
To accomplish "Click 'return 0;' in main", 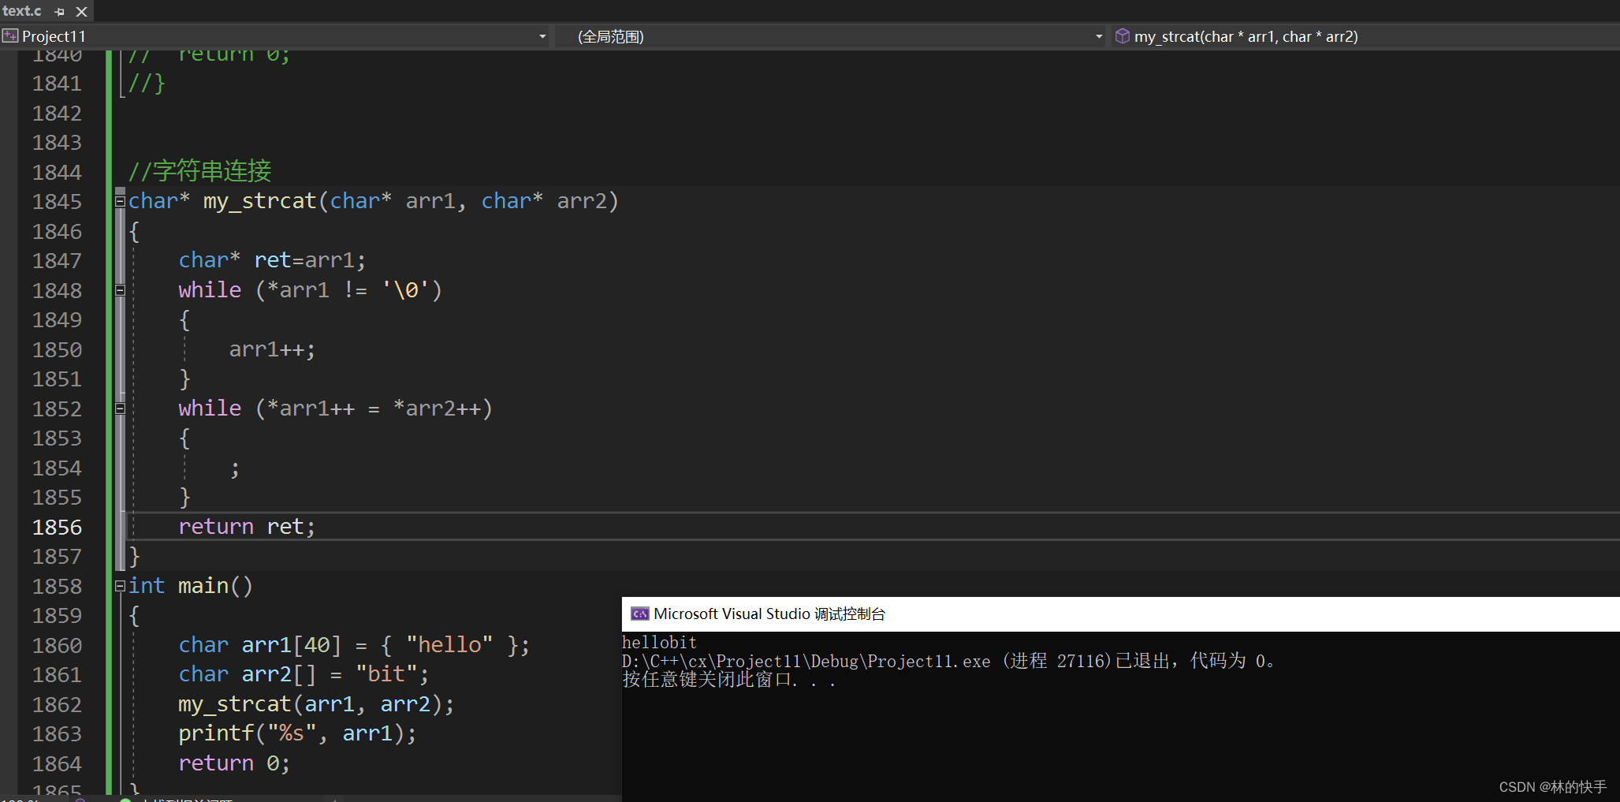I will (234, 763).
